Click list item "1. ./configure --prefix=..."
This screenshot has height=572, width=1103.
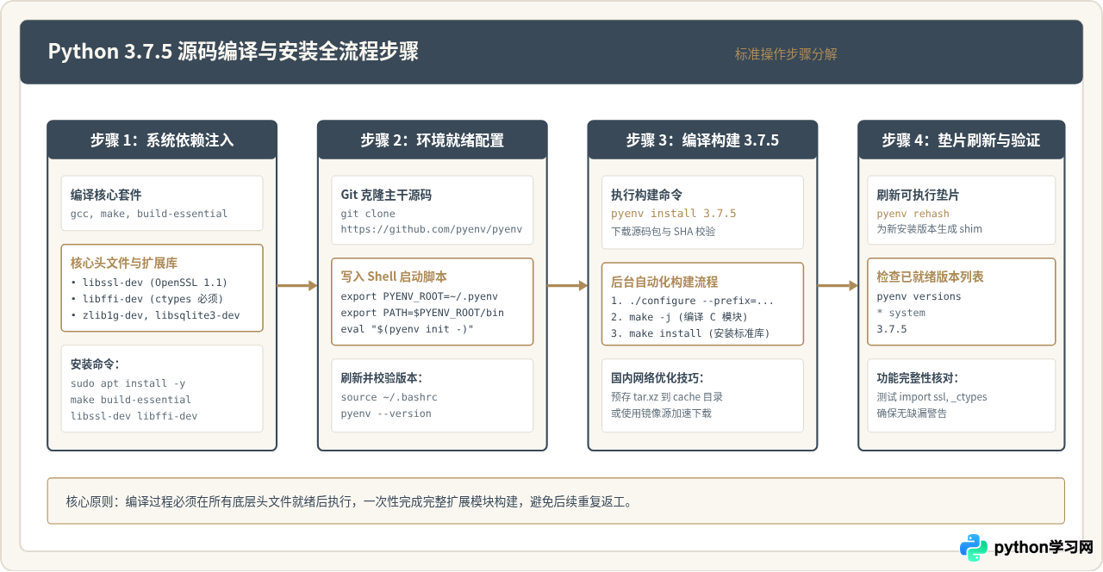[x=692, y=301]
